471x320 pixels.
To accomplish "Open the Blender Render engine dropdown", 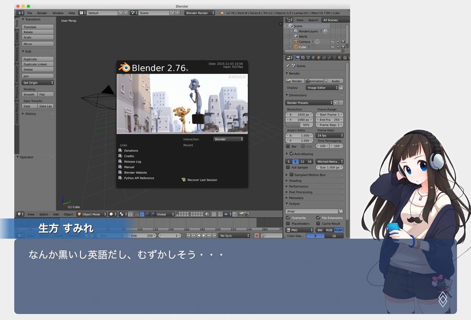I will click(x=199, y=13).
